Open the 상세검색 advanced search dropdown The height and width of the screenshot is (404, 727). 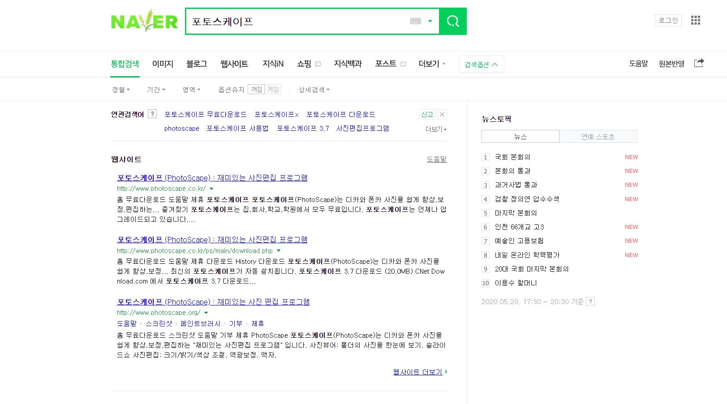[x=314, y=90]
